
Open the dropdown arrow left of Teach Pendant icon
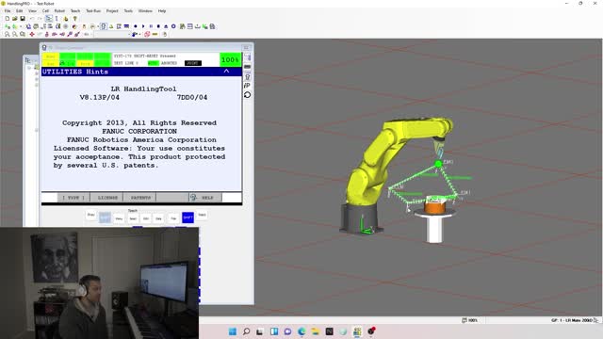(97, 26)
